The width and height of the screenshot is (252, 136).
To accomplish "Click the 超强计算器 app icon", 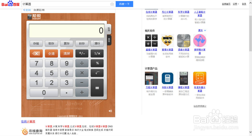I will (x=151, y=40).
